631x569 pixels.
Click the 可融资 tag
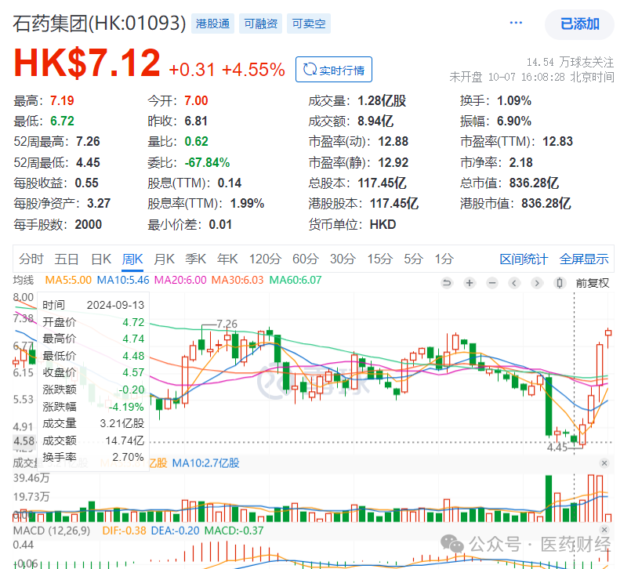pos(261,24)
